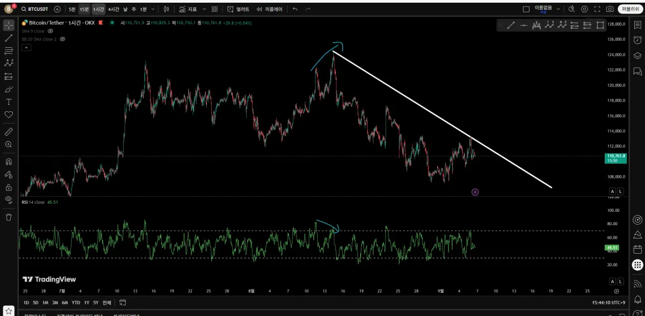Switch to 5분 timeframe
Screen dimensions: 645x316
point(72,9)
